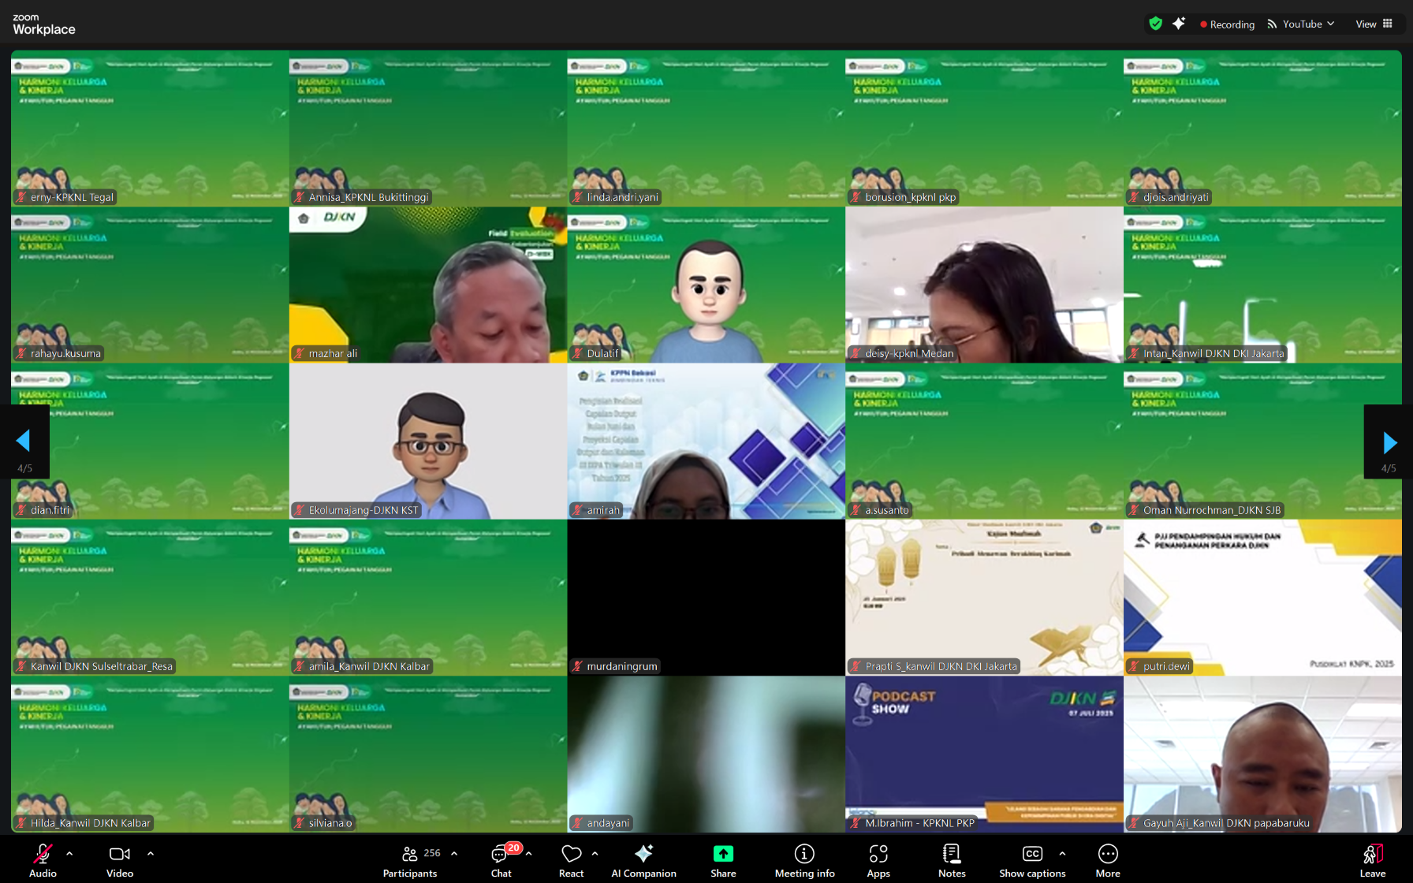Expand audio options arrow next to Audio
This screenshot has width=1413, height=883.
[x=69, y=853]
